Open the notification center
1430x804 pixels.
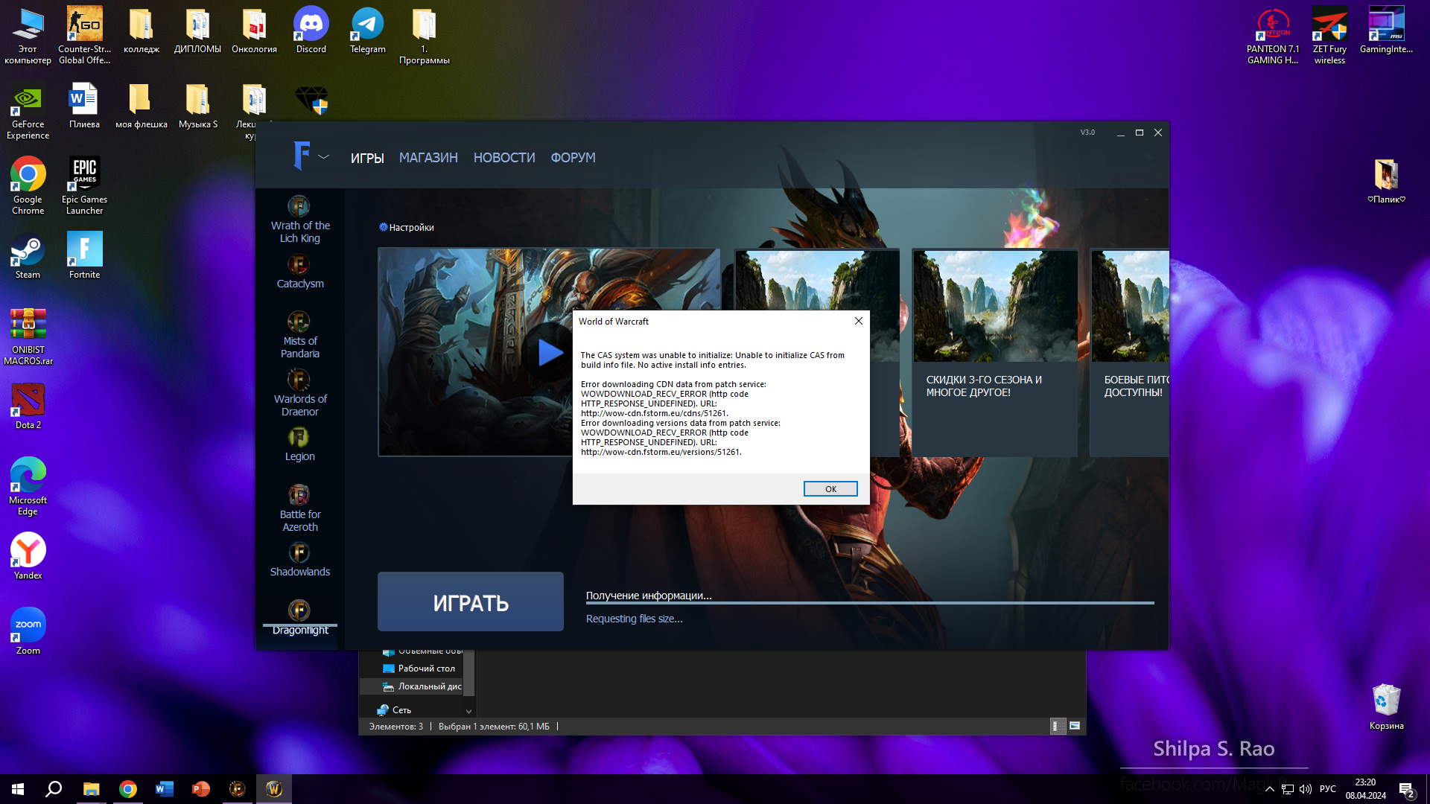click(1406, 789)
